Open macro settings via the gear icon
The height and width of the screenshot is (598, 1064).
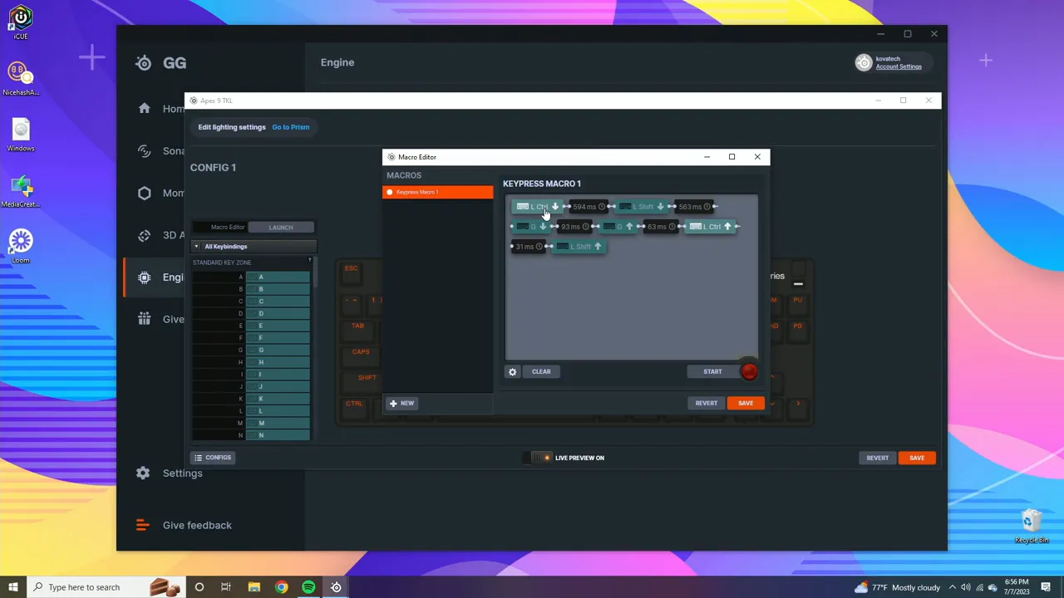[x=513, y=371]
